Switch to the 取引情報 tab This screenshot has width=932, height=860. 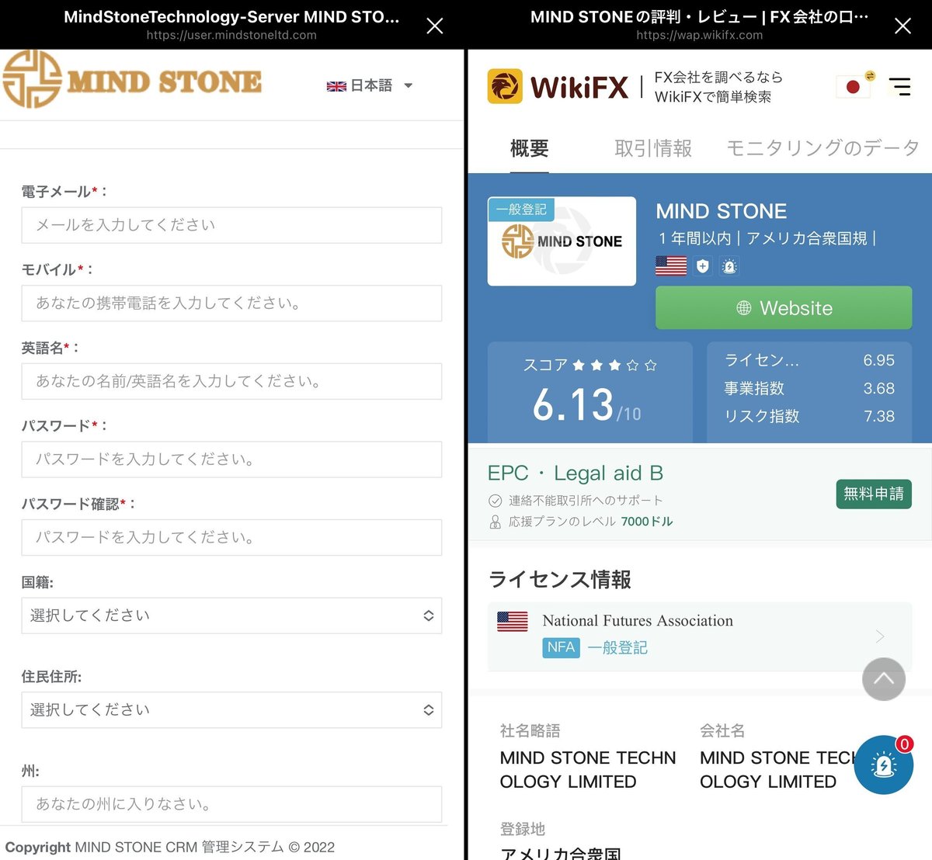653,148
